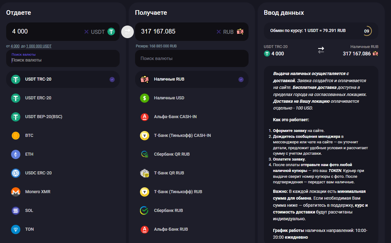
Task: Focus the receive currency search field
Action: pyautogui.click(x=191, y=58)
